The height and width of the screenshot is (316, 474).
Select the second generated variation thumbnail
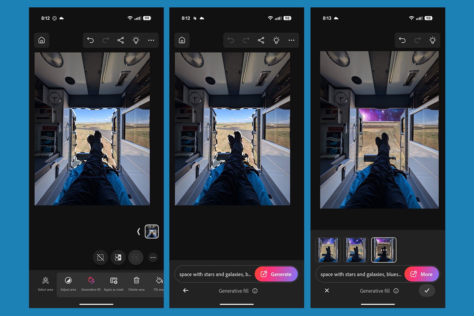(356, 250)
